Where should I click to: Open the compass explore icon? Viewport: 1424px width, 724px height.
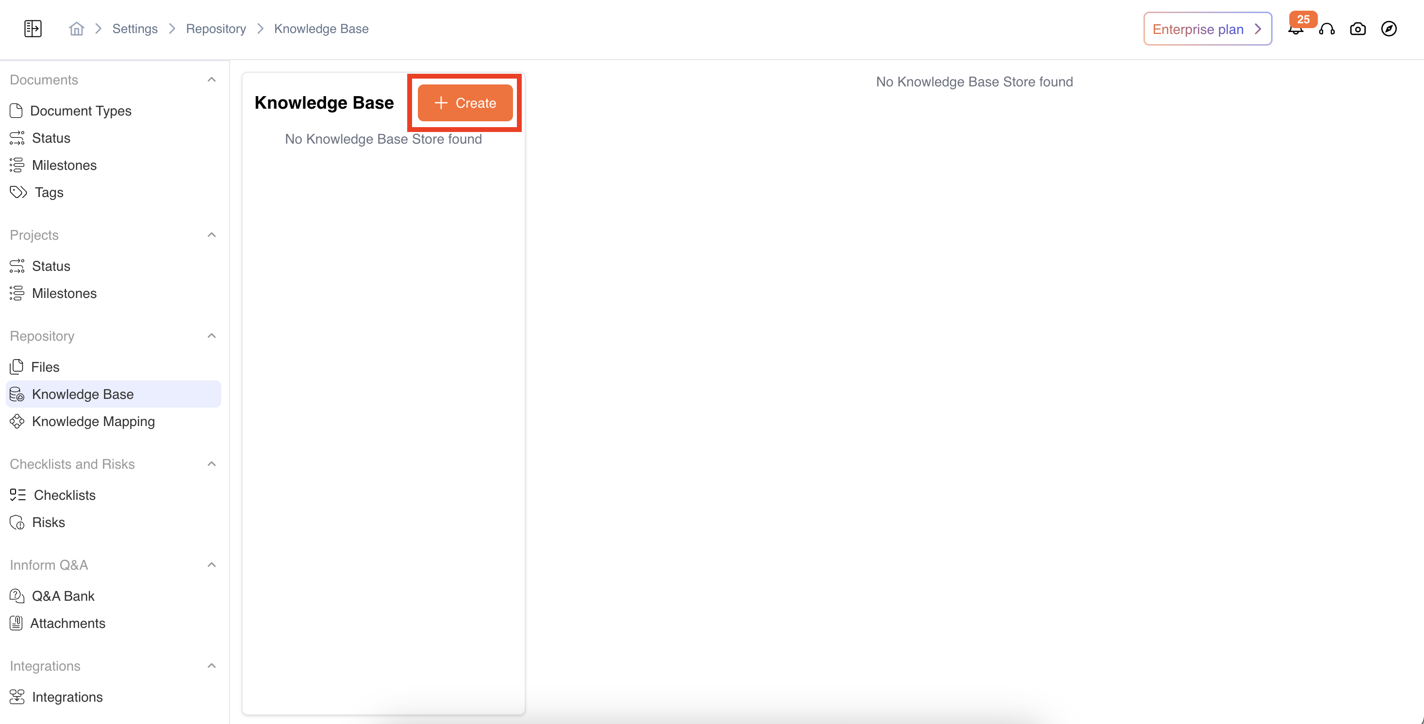[x=1389, y=29]
